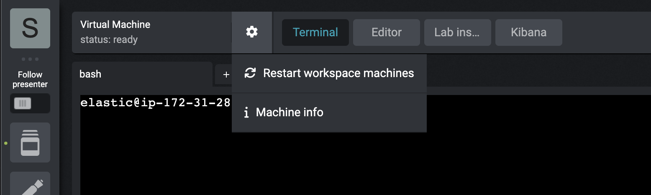Add a new terminal tab with plus
651x195 pixels.
tap(226, 75)
